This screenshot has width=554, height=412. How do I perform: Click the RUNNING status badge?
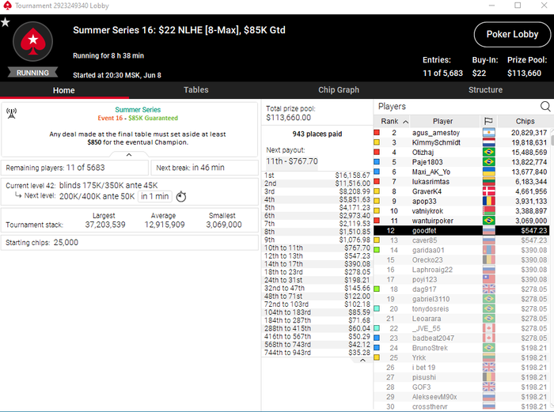[x=33, y=73]
